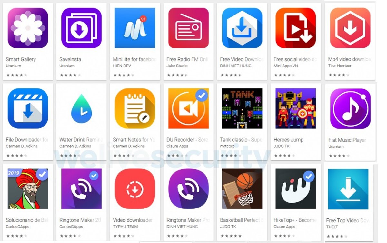Open the Tank classic game thumbnail
This screenshot has width=387, height=243.
point(242,108)
